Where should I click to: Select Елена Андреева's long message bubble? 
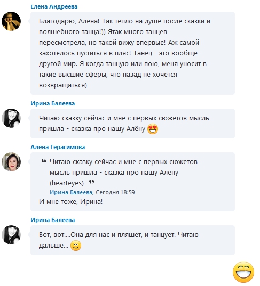[132, 53]
